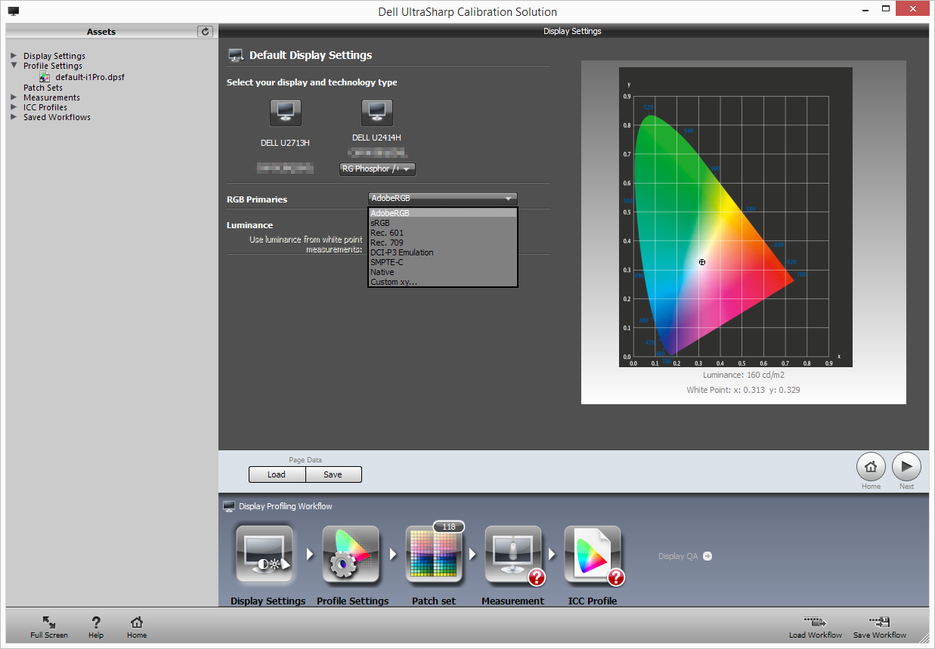935x649 pixels.
Task: Choose DCI-P3 Emulation from the list
Action: [443, 252]
